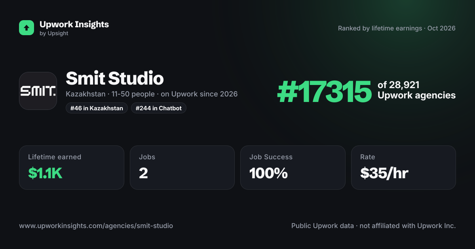Click the 'Upwork Insights' title text

coord(74,24)
